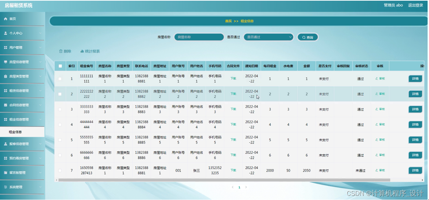Click page number 1 in pagination

tap(239, 187)
